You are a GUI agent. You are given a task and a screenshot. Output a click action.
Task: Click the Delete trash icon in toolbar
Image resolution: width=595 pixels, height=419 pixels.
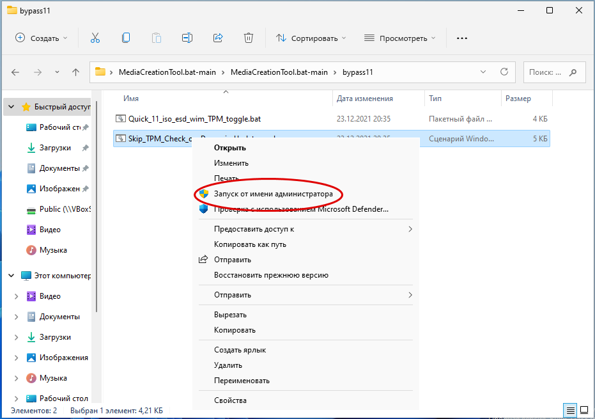coord(249,38)
